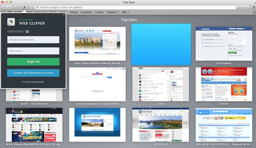Open the iCloud bookmark
The width and height of the screenshot is (256, 148).
[74, 12]
